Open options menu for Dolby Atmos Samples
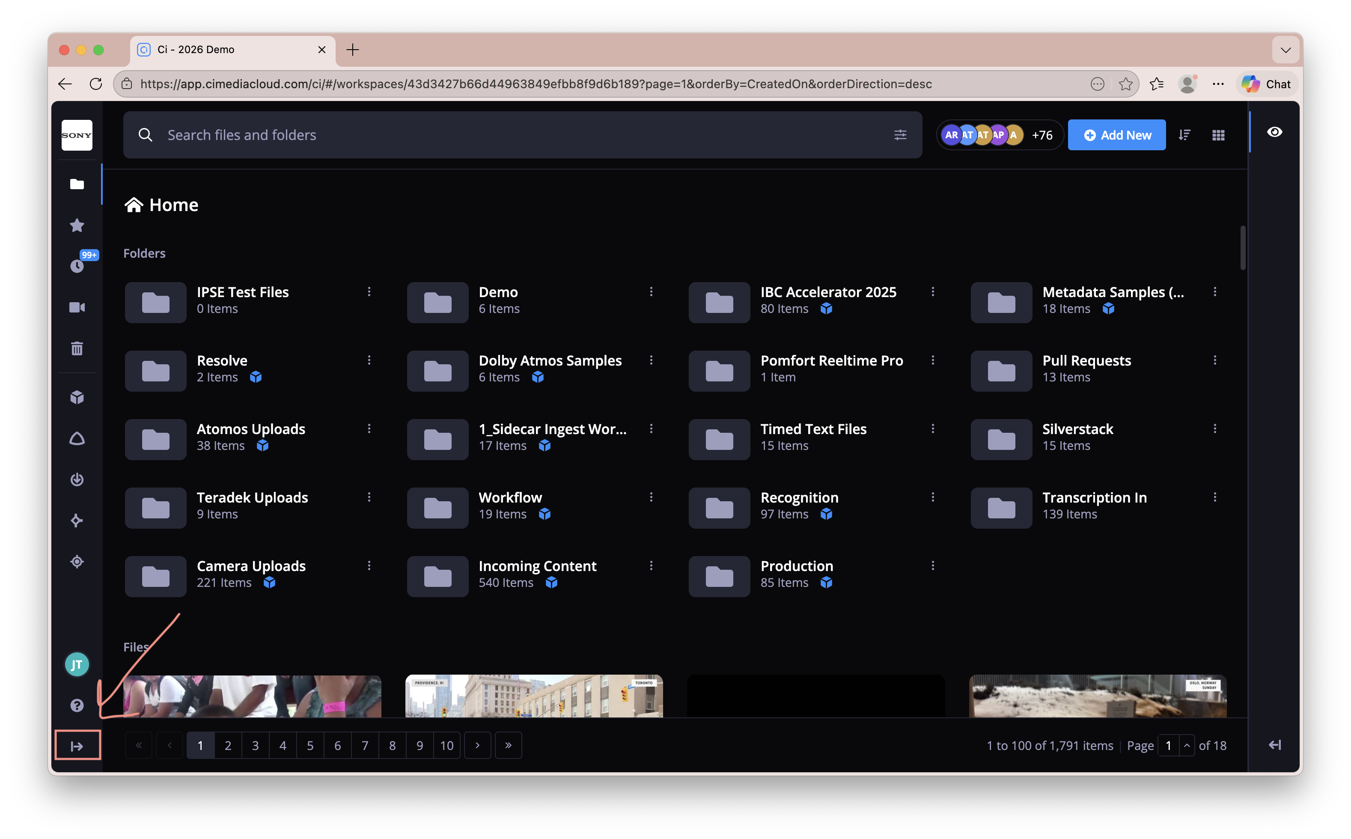 pyautogui.click(x=651, y=361)
